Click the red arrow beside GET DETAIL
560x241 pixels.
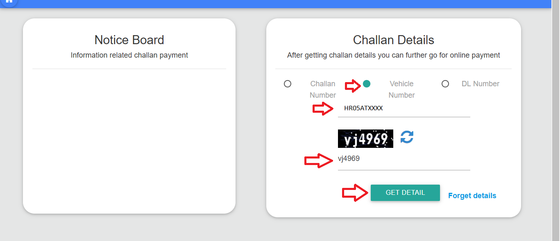tap(355, 193)
